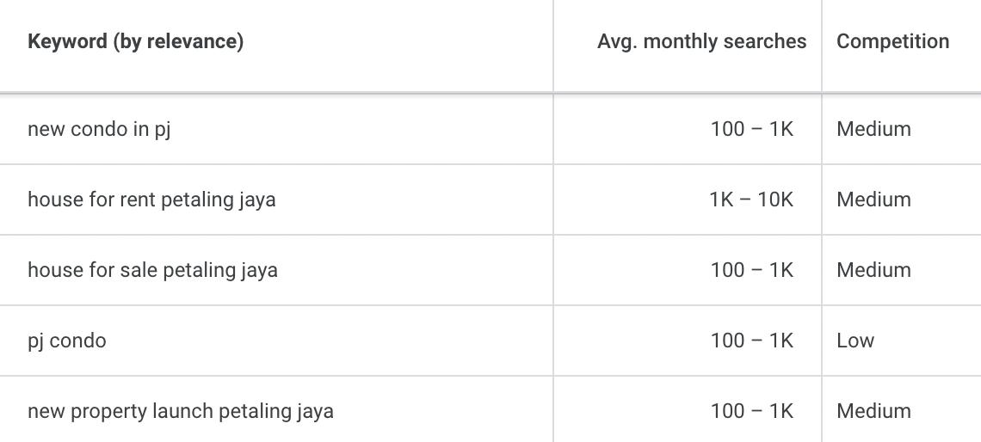The image size is (981, 442).
Task: Sort by Avg. monthly searches column header
Action: 701,41
